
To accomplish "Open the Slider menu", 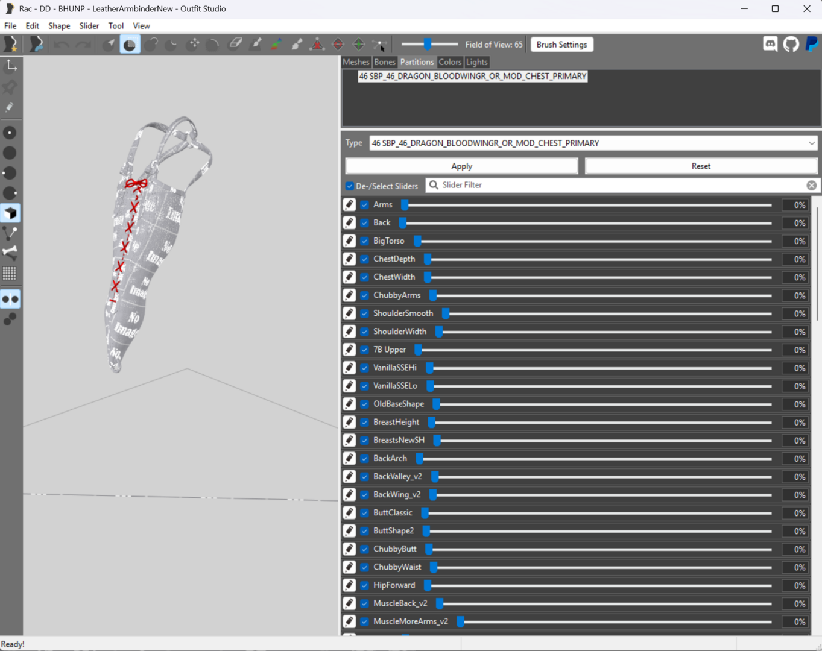I will pyautogui.click(x=89, y=26).
